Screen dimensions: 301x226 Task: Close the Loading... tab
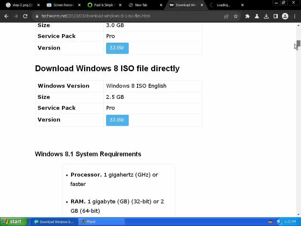[243, 5]
